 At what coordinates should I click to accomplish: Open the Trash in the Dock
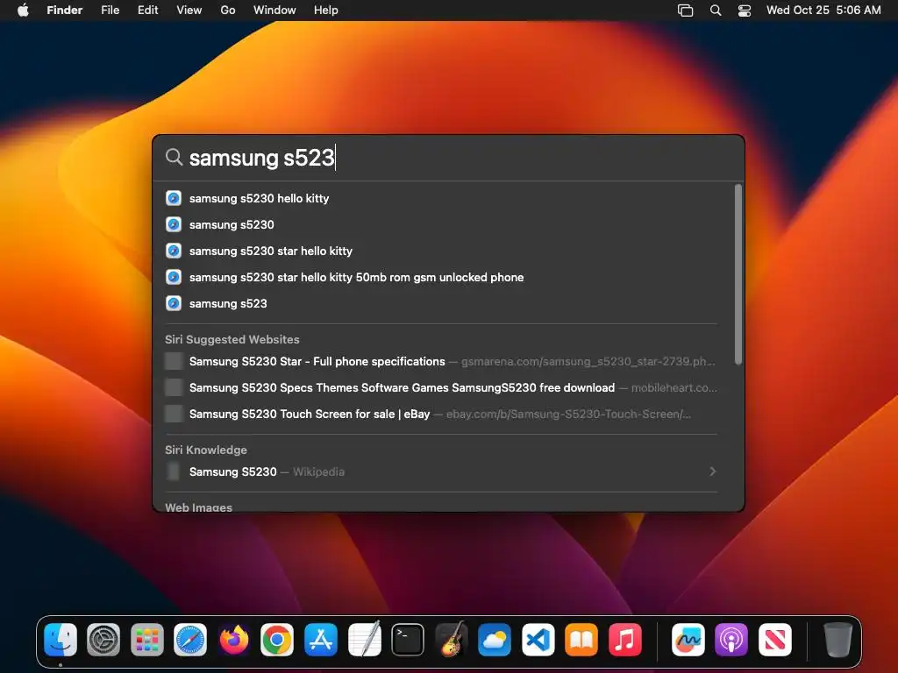click(837, 639)
